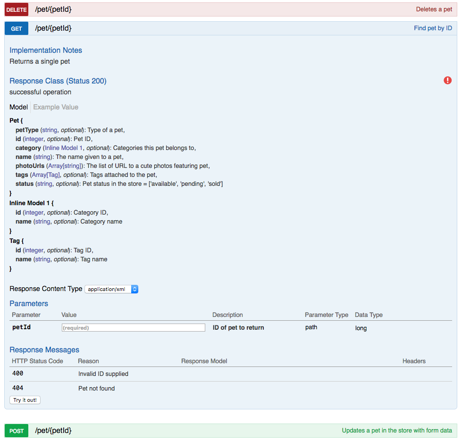
Task: Expand the DELETE /pet/{petId} path link
Action: pos(53,9)
